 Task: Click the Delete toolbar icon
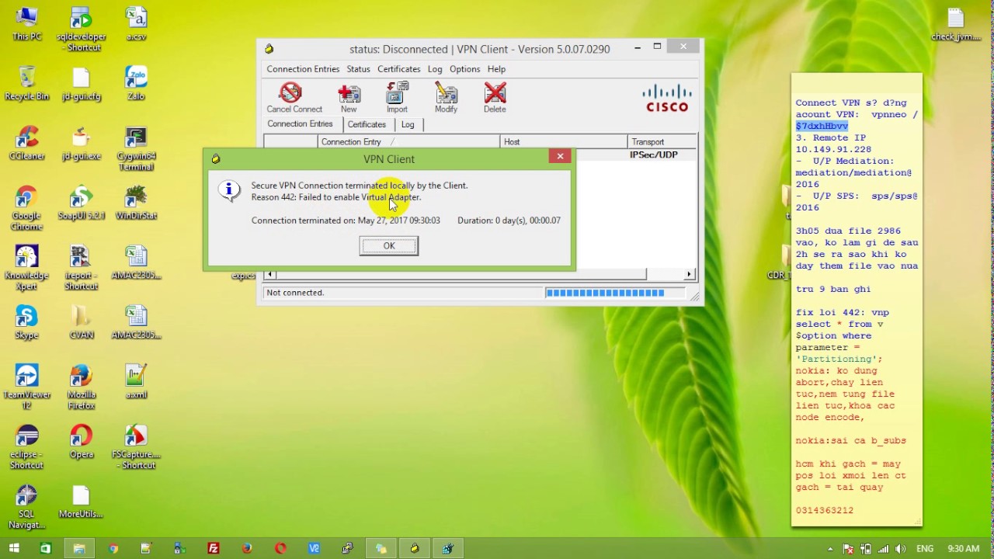coord(495,98)
